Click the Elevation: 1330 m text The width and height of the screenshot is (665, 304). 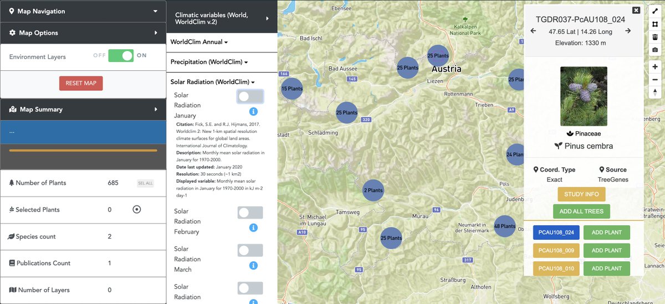pyautogui.click(x=580, y=43)
